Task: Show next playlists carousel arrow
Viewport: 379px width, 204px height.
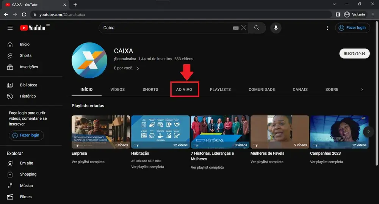Action: coord(368,132)
